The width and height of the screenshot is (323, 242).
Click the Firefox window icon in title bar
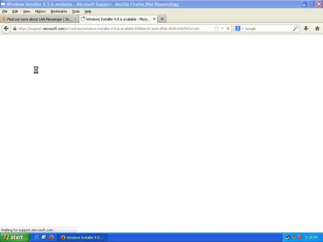pyautogui.click(x=3, y=4)
